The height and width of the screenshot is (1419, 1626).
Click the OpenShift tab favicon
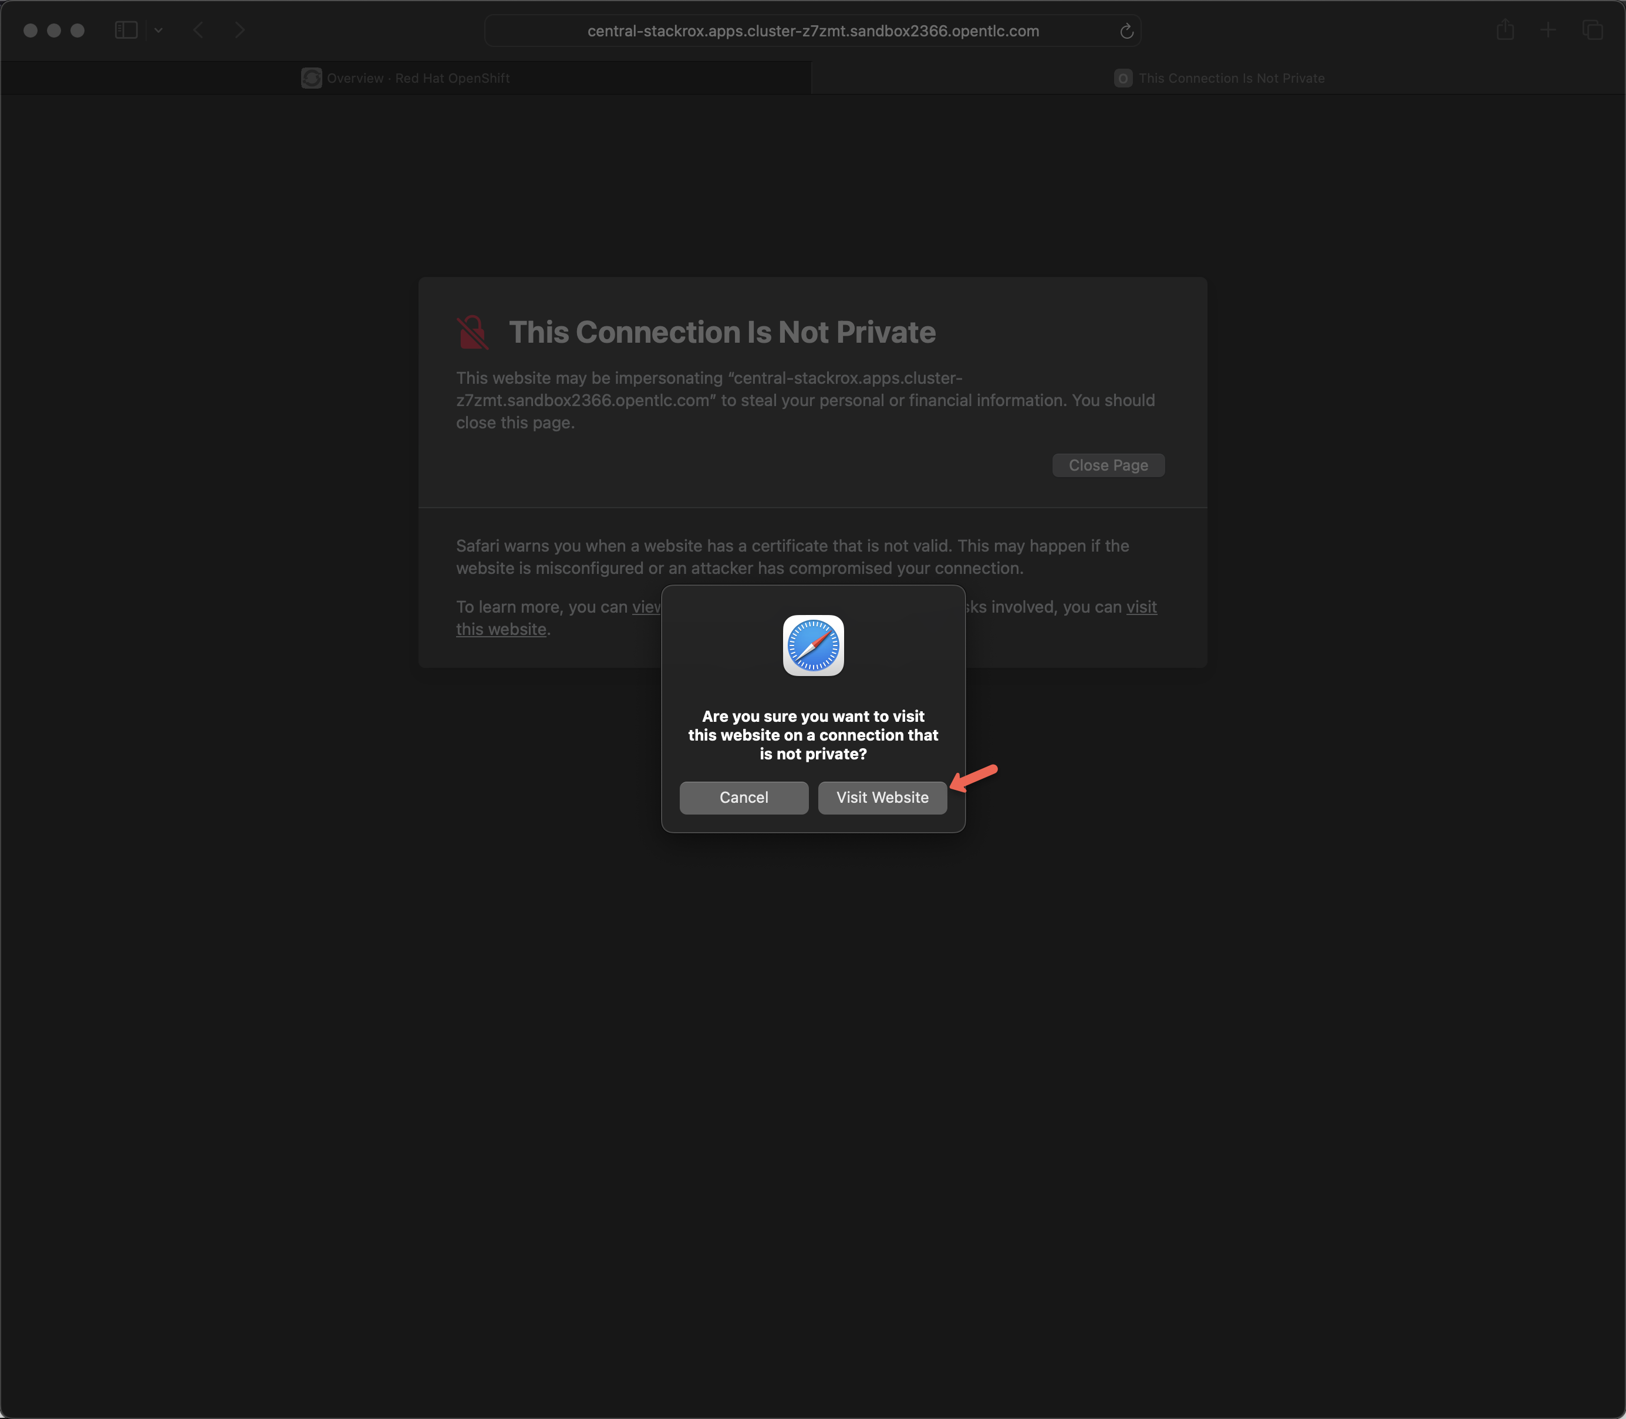click(311, 77)
